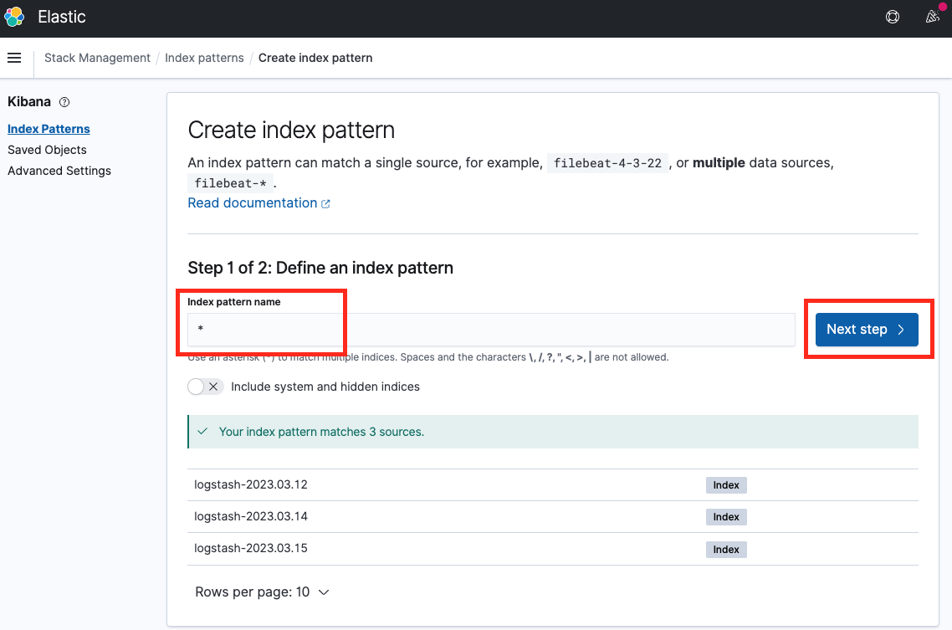Click the logstash-2023.03.15 row
This screenshot has height=630, width=952.
tap(552, 549)
